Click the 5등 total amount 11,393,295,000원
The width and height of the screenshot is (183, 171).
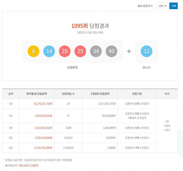(43, 148)
